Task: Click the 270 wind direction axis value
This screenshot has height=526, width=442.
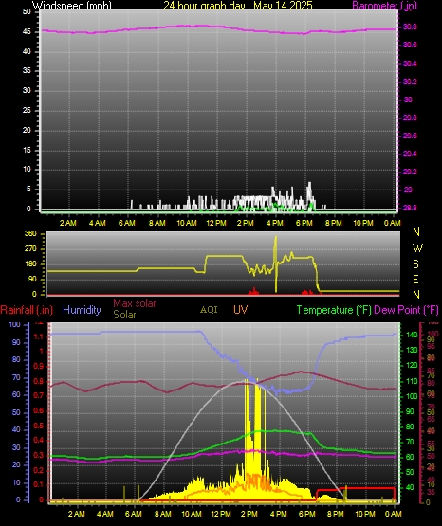Action: tap(30, 249)
